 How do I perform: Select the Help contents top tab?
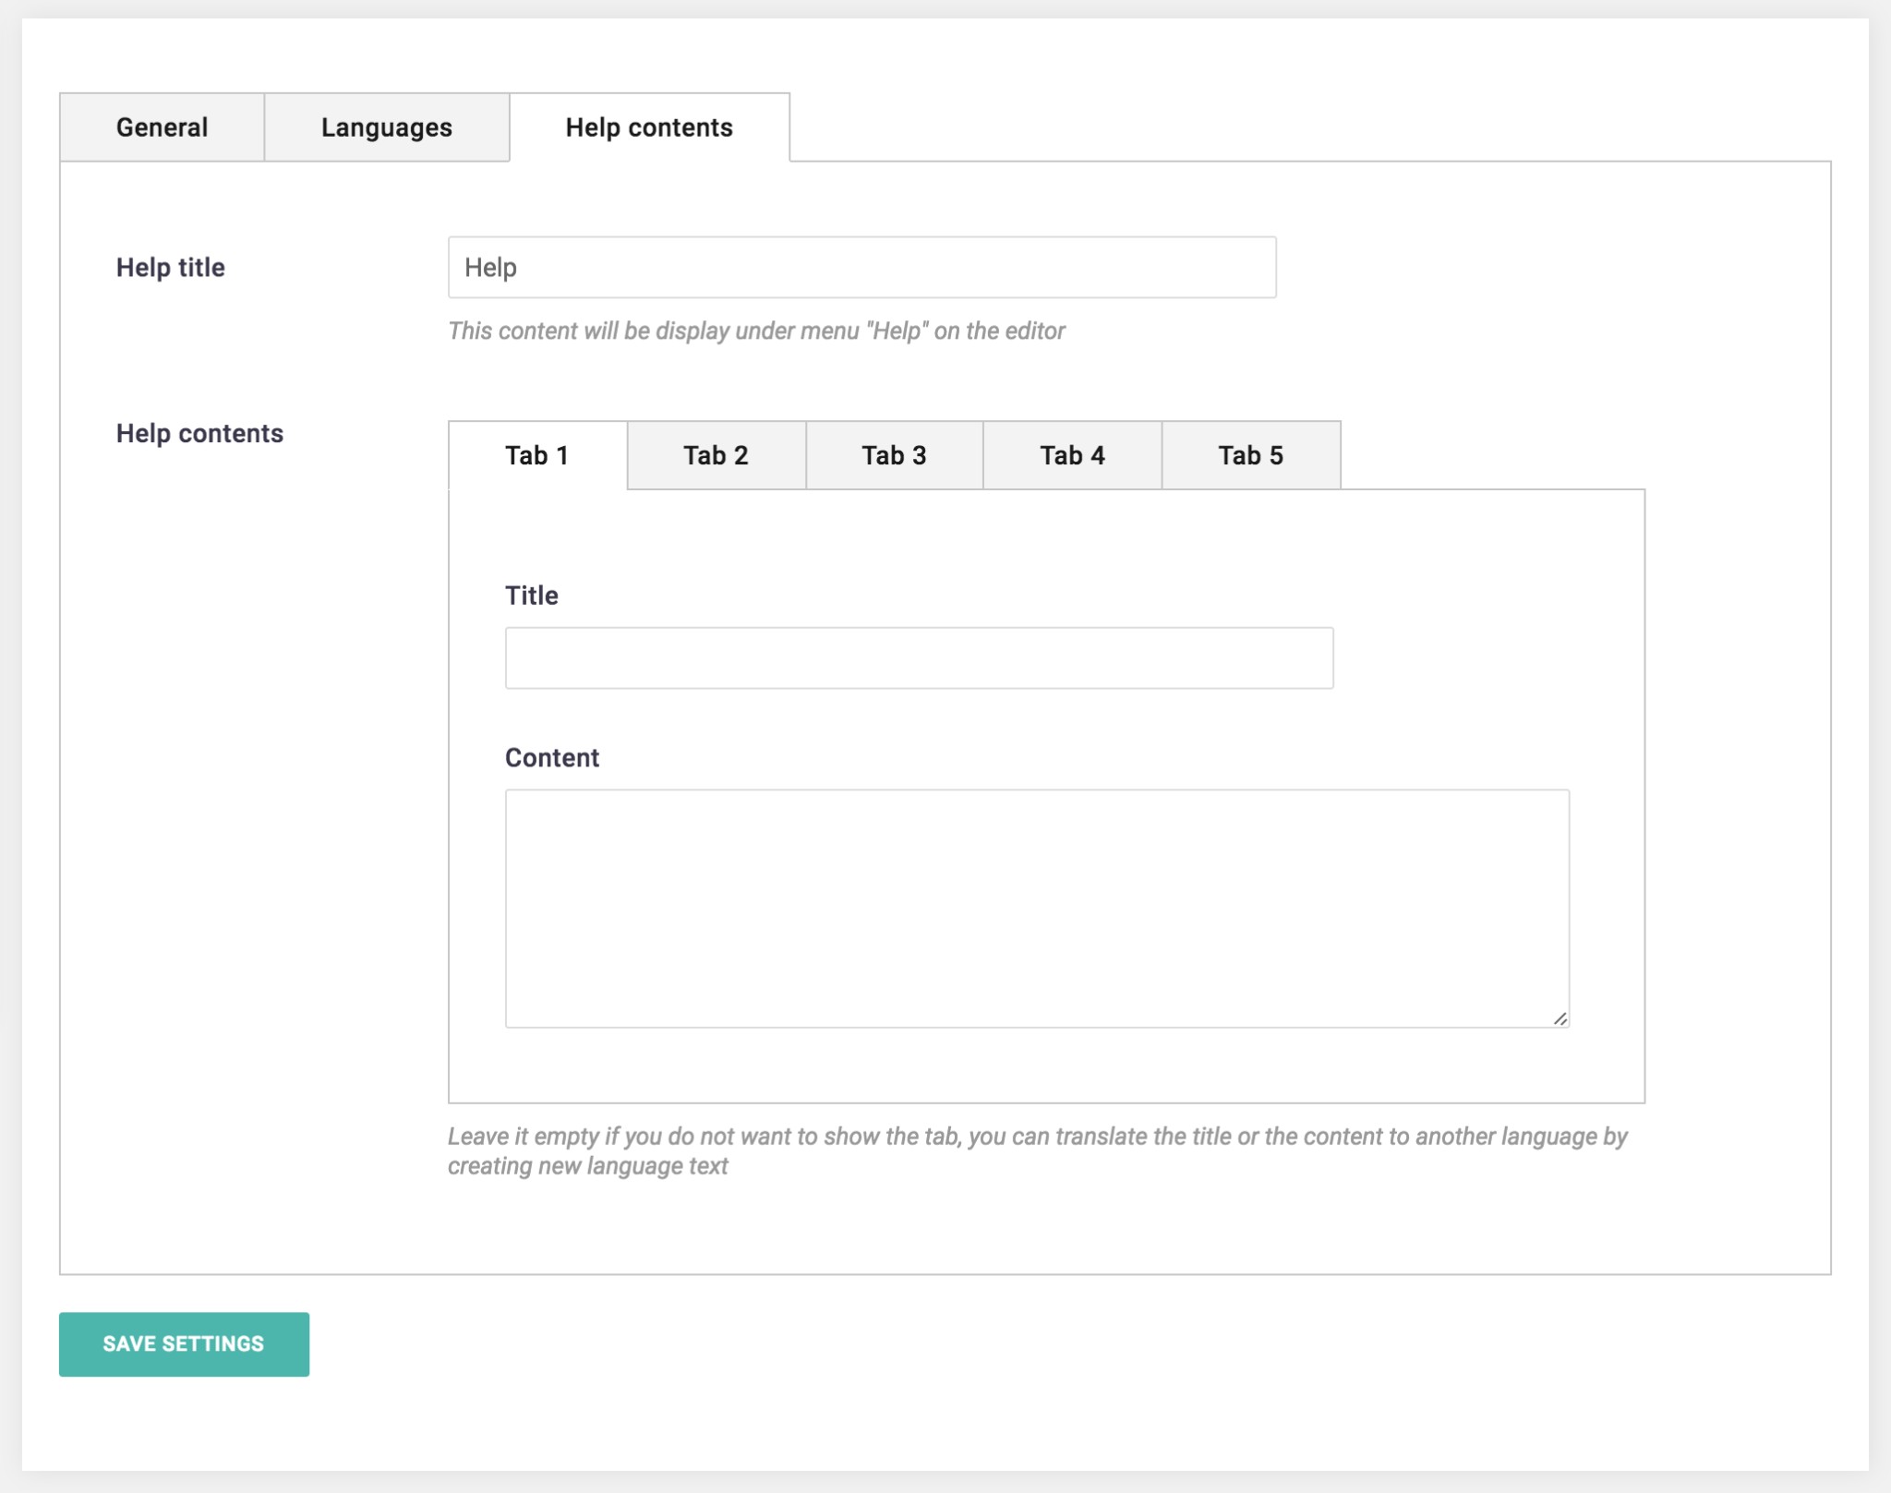point(648,127)
